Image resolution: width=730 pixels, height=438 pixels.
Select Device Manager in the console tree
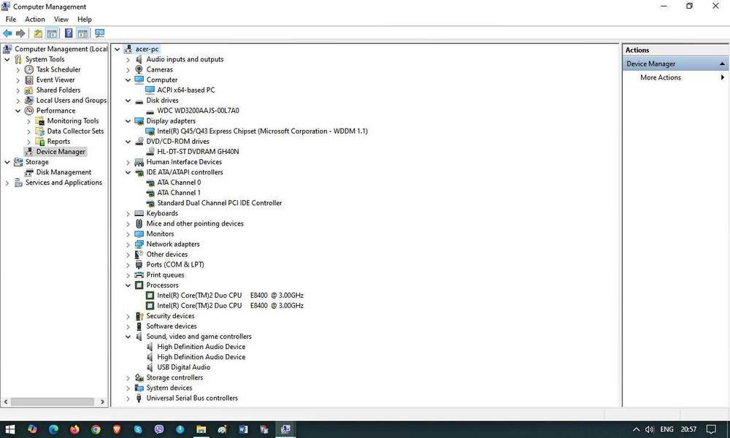coord(61,152)
